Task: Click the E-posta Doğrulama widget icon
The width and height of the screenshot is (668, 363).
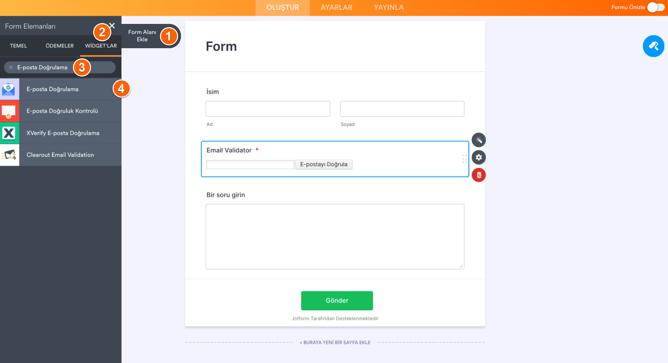Action: tap(9, 89)
